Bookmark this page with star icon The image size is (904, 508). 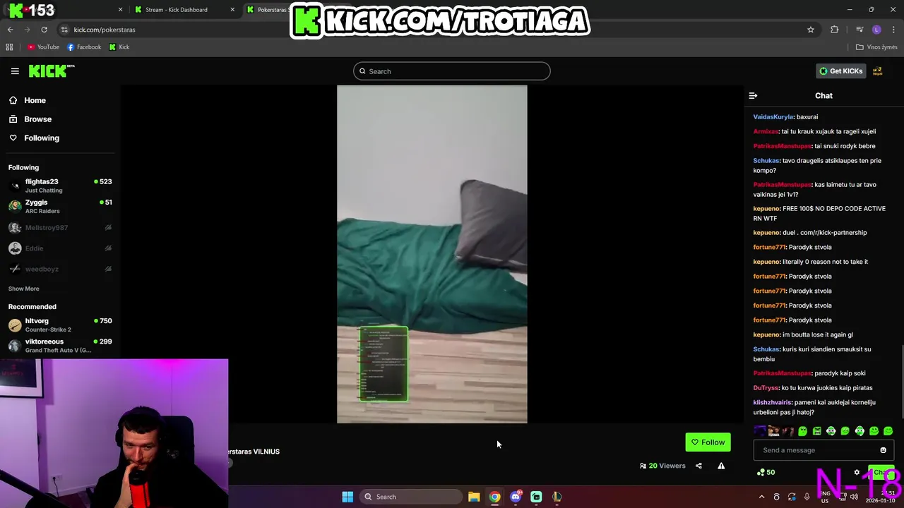(811, 30)
